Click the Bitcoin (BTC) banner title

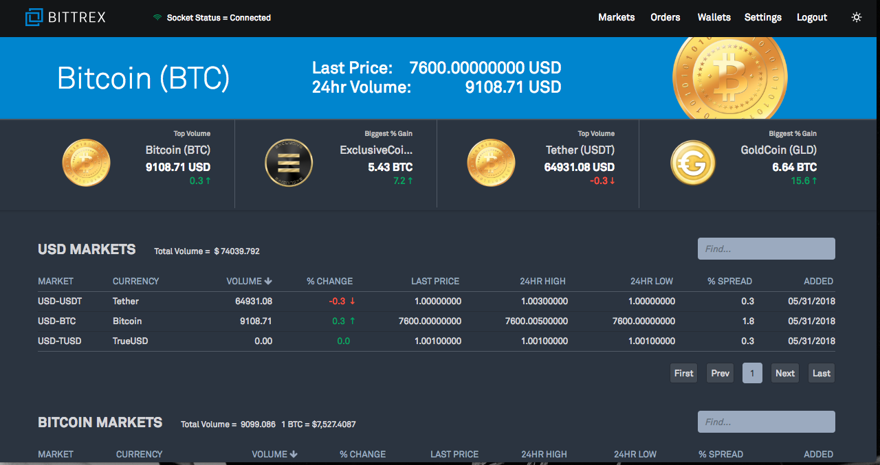143,78
